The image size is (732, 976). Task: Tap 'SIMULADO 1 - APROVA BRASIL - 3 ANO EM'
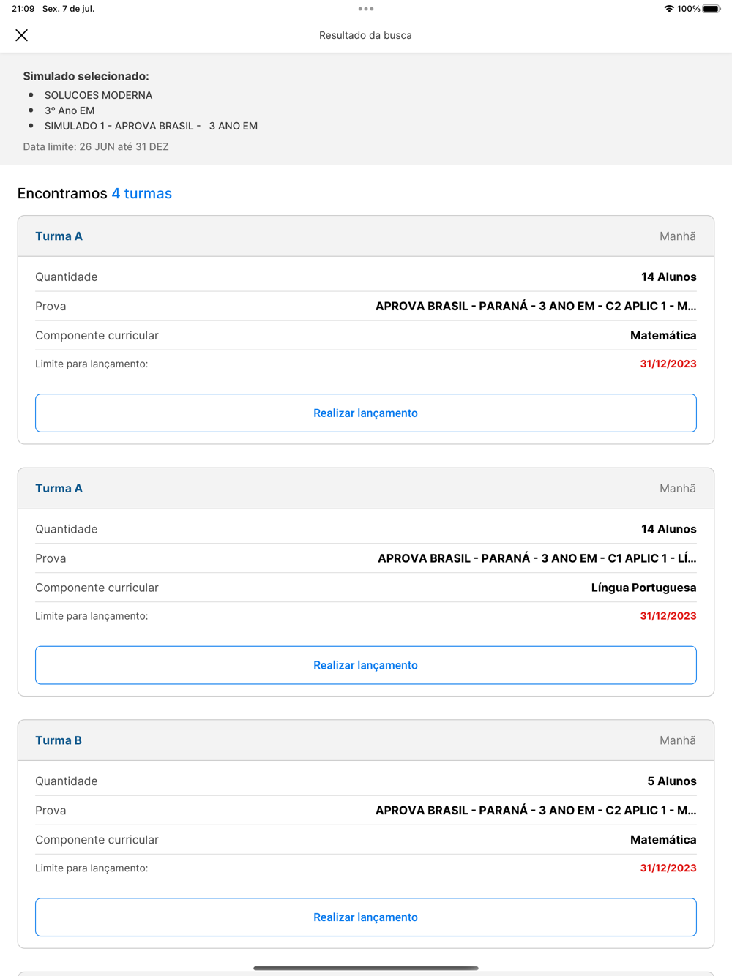pos(151,126)
